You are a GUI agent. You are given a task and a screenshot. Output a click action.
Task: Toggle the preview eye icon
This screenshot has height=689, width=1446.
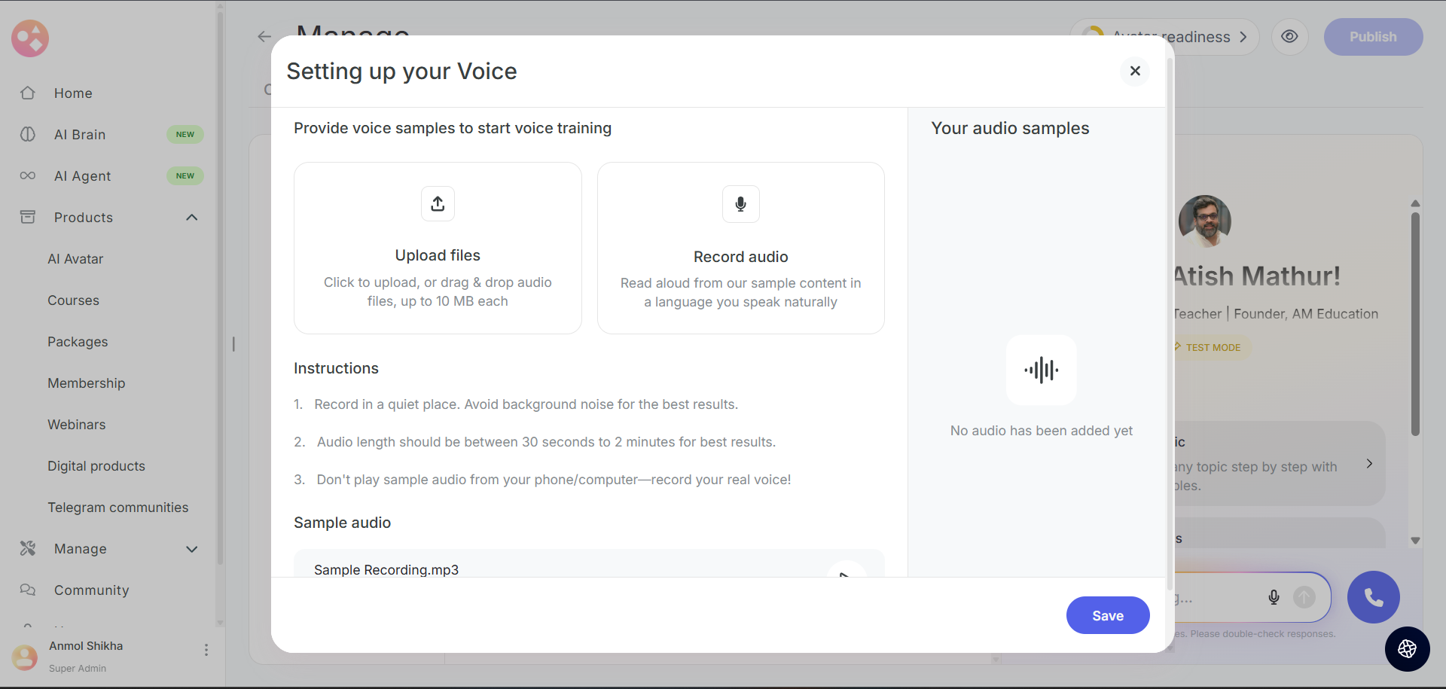[1289, 37]
